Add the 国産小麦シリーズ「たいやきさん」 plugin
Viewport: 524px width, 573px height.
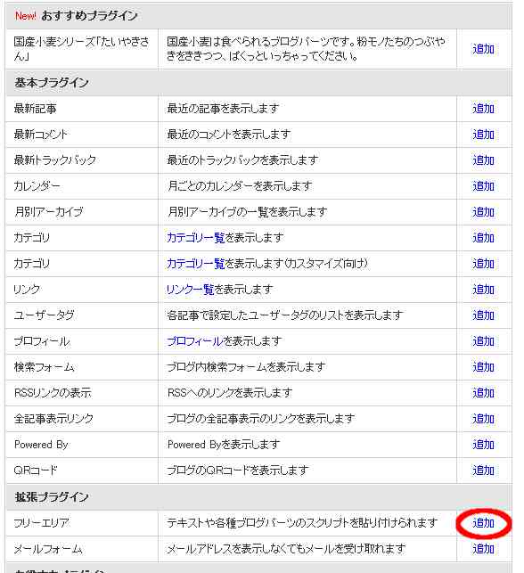pyautogui.click(x=483, y=49)
